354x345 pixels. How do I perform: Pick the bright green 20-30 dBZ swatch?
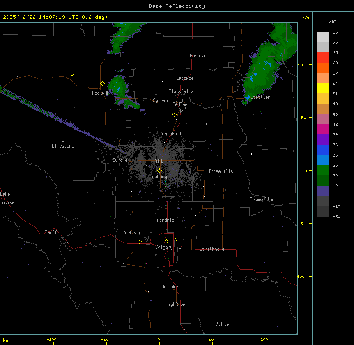coord(323,170)
